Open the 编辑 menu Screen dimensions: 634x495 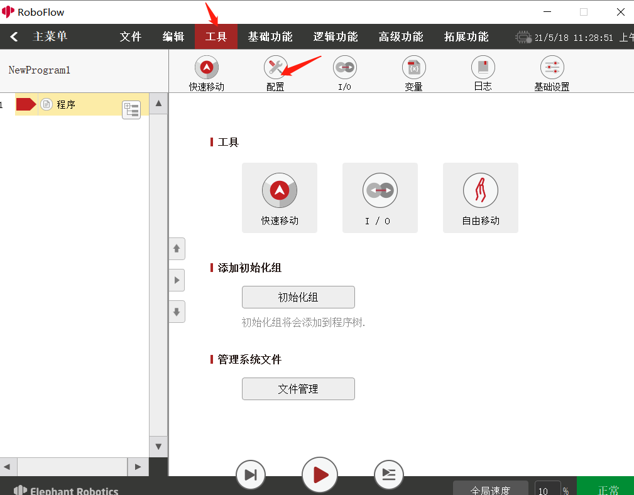(x=173, y=37)
